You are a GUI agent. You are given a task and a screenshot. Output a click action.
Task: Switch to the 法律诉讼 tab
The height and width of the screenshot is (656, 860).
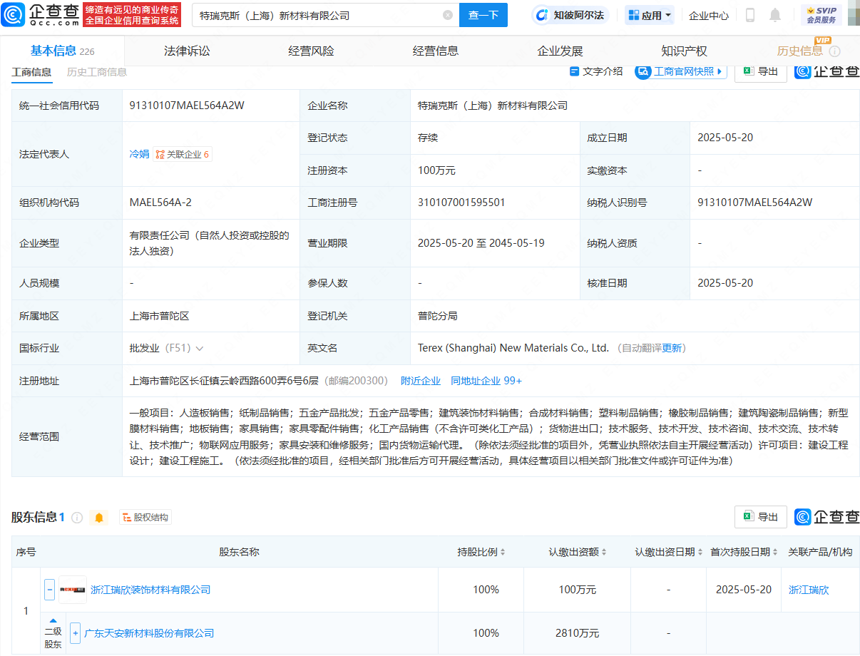[x=187, y=51]
